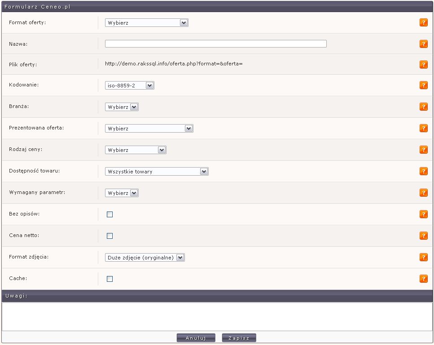This screenshot has width=434, height=345.
Task: Open the Format zdjęcia dropdown
Action: click(x=145, y=258)
